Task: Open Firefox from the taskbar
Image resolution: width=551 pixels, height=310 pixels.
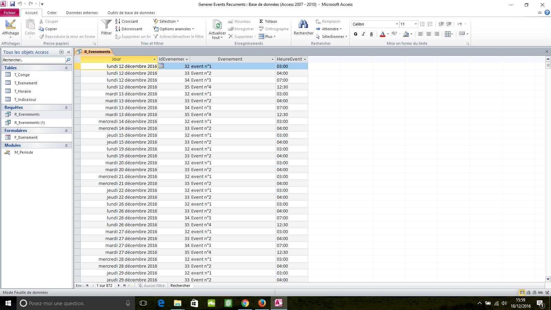Action: click(262, 303)
